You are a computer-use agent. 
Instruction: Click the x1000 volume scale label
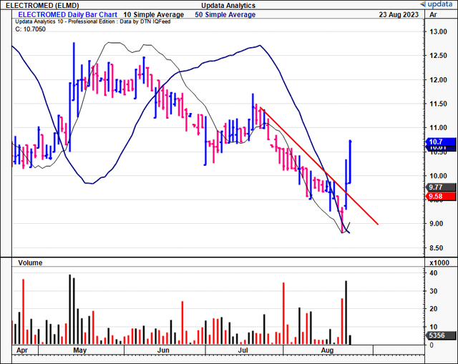pos(439,262)
